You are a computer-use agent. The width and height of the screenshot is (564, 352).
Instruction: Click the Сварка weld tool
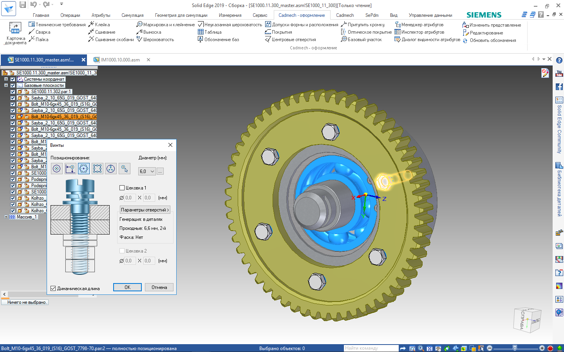[x=40, y=32]
